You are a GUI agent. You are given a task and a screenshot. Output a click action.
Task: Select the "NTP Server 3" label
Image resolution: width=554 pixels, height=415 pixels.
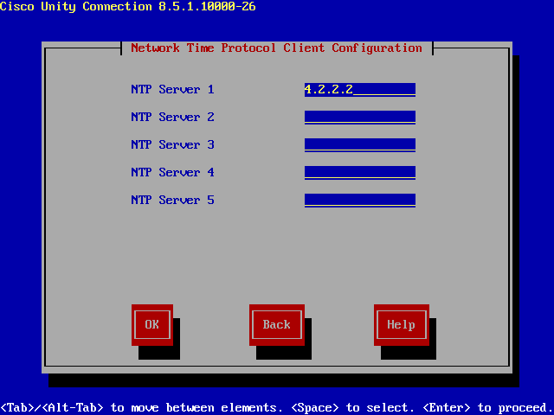(x=172, y=144)
